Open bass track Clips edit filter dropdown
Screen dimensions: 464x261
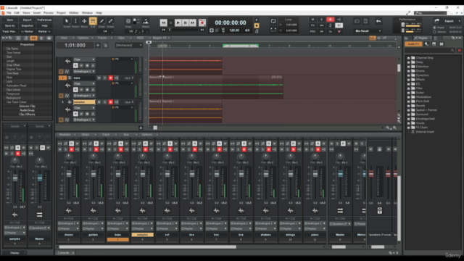[84, 83]
